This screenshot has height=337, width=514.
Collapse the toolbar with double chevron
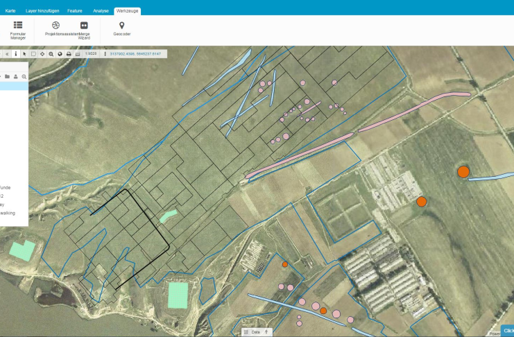[x=7, y=53]
